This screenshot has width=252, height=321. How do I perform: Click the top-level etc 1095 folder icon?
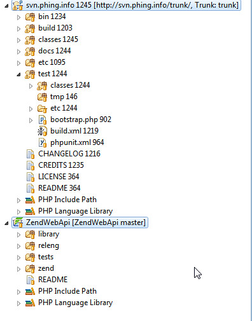[x=30, y=63]
